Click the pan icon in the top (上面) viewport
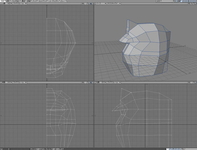This screenshot has height=150, width=197. pos(82,4)
